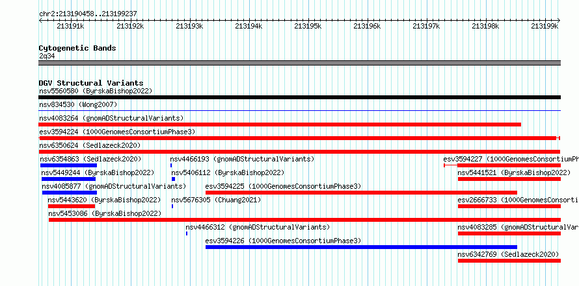Select nsv4466193 (gnomADStructuralVariants) label
The height and width of the screenshot is (286, 579).
pos(242,159)
